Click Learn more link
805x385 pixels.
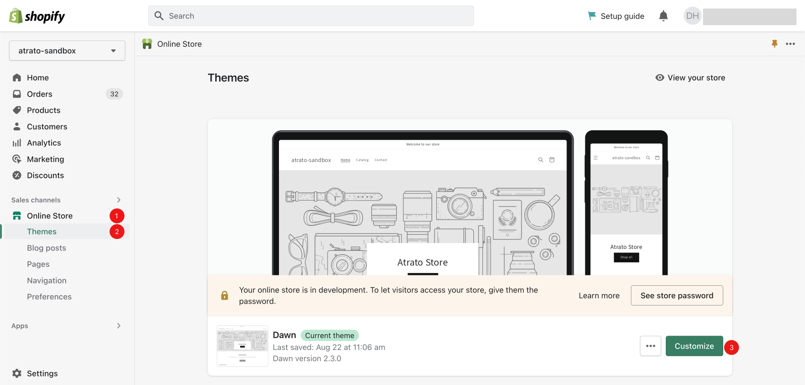coord(599,296)
